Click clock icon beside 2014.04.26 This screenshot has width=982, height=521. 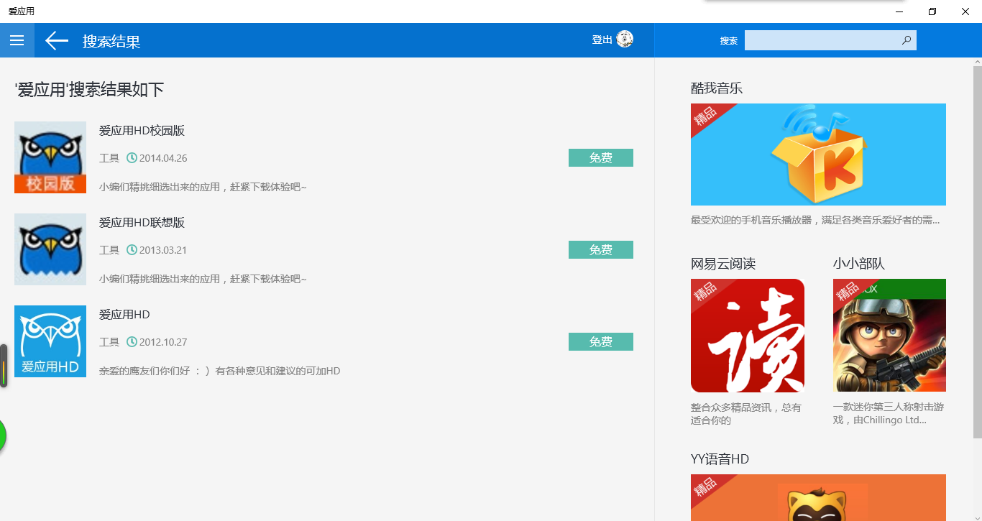coord(132,158)
